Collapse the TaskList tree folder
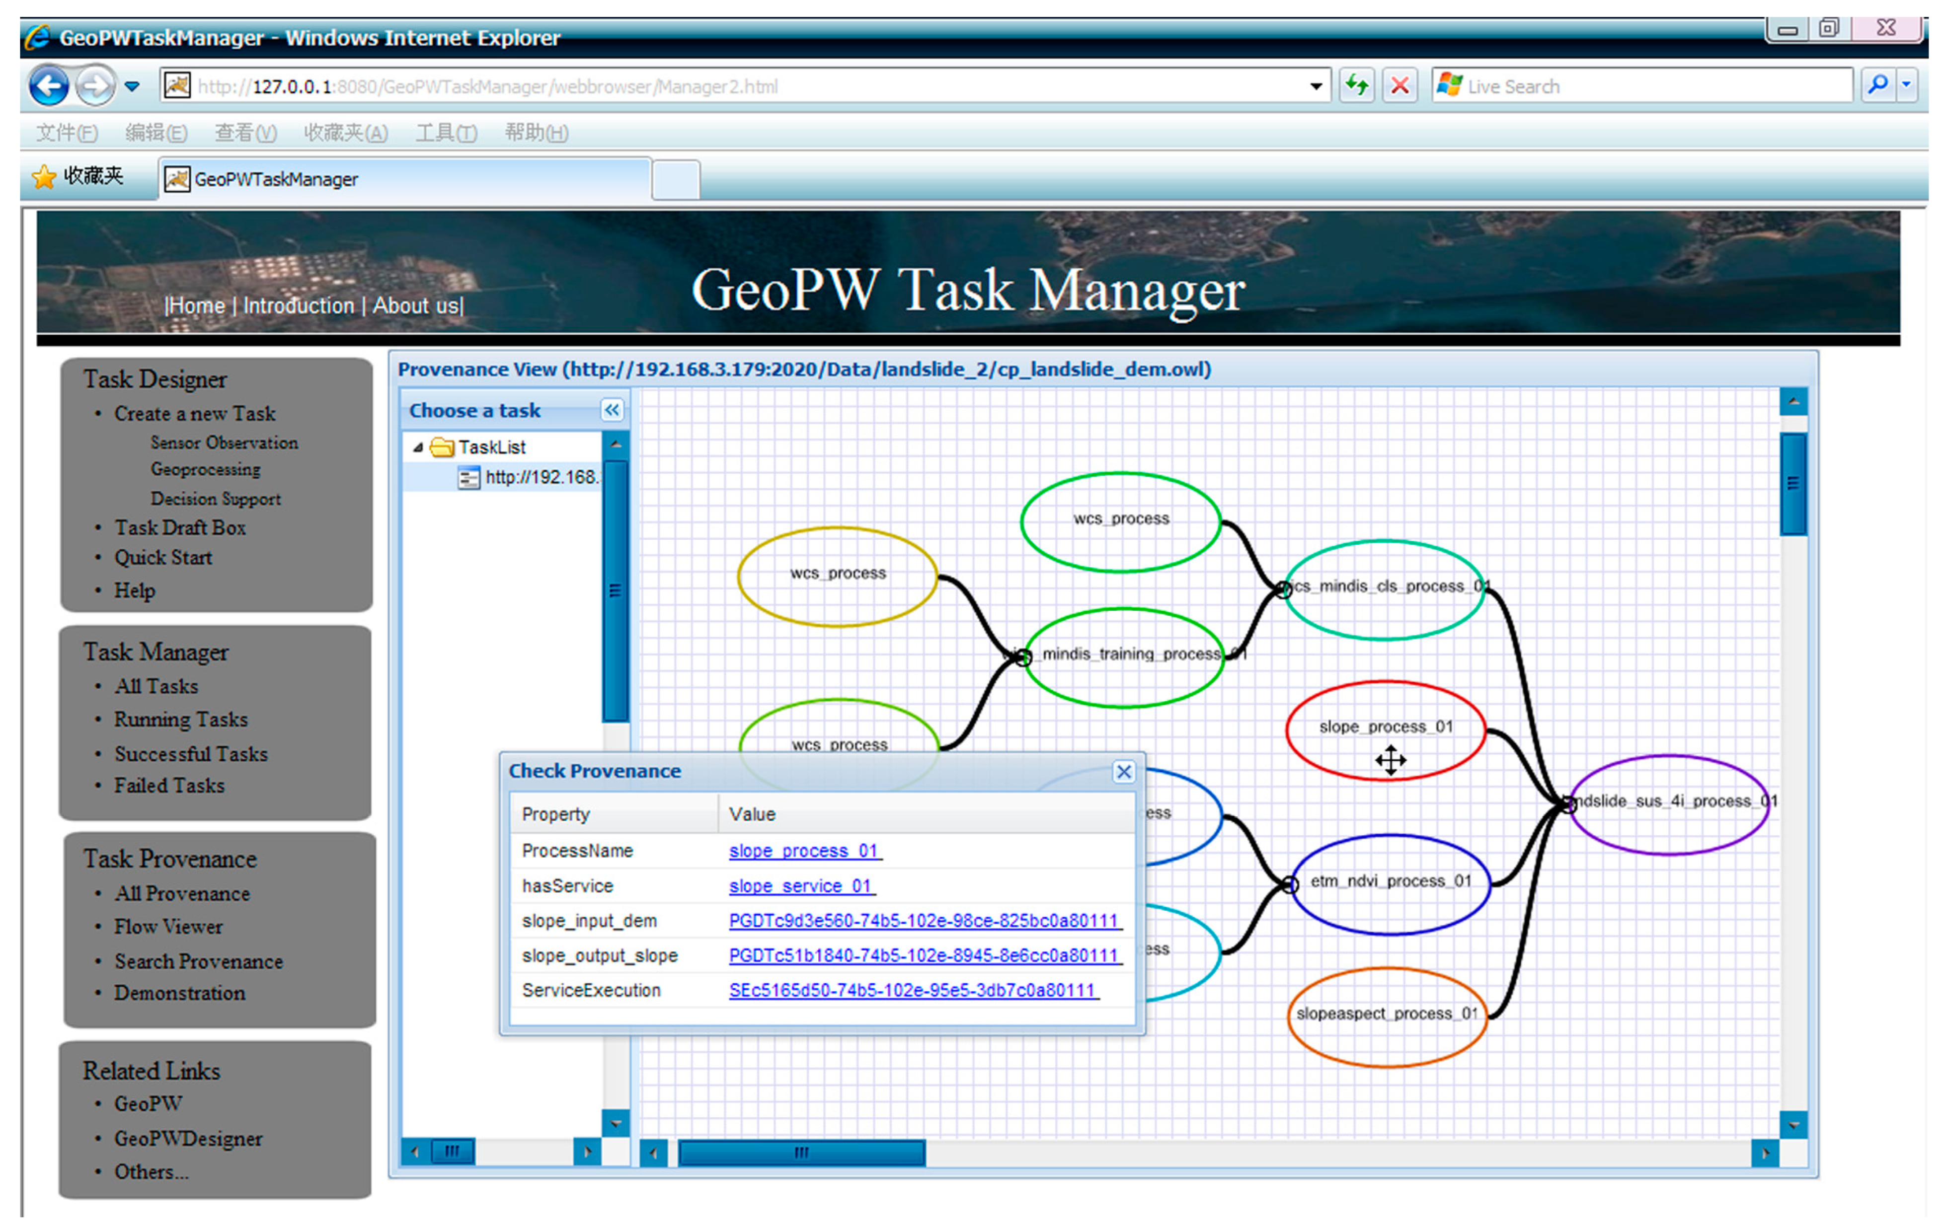This screenshot has width=1945, height=1232. tap(418, 447)
